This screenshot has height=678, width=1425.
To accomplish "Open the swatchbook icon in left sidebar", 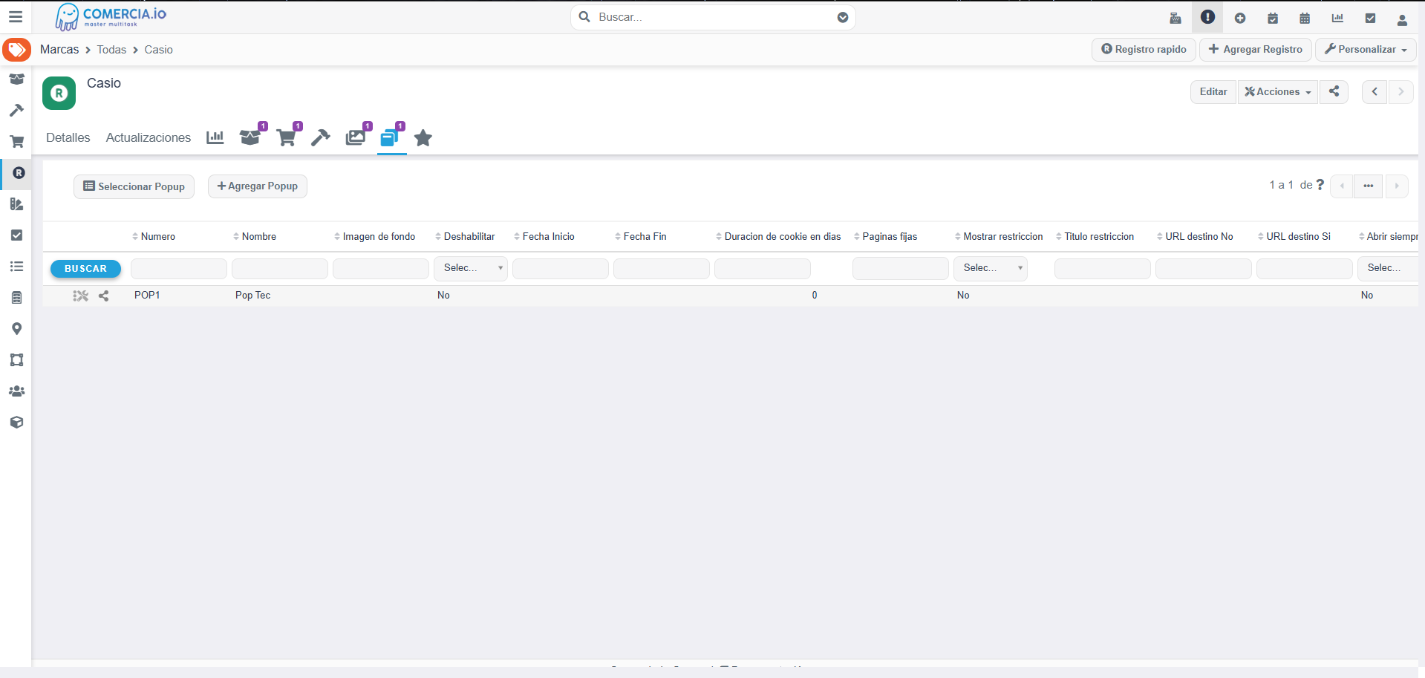I will 16,203.
